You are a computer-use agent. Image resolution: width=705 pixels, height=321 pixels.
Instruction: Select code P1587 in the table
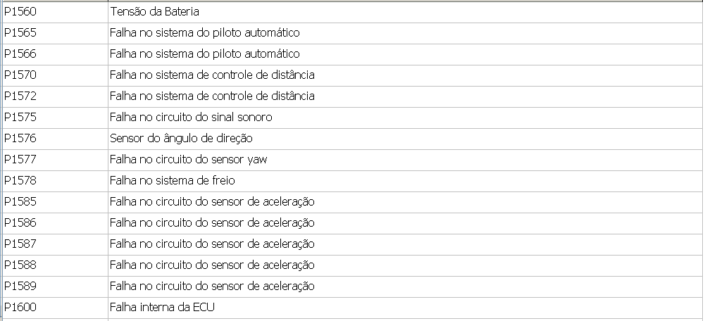pos(20,244)
